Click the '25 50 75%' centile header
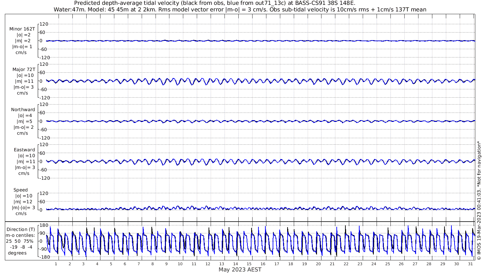The height and width of the screenshot is (277, 485). click(x=20, y=241)
